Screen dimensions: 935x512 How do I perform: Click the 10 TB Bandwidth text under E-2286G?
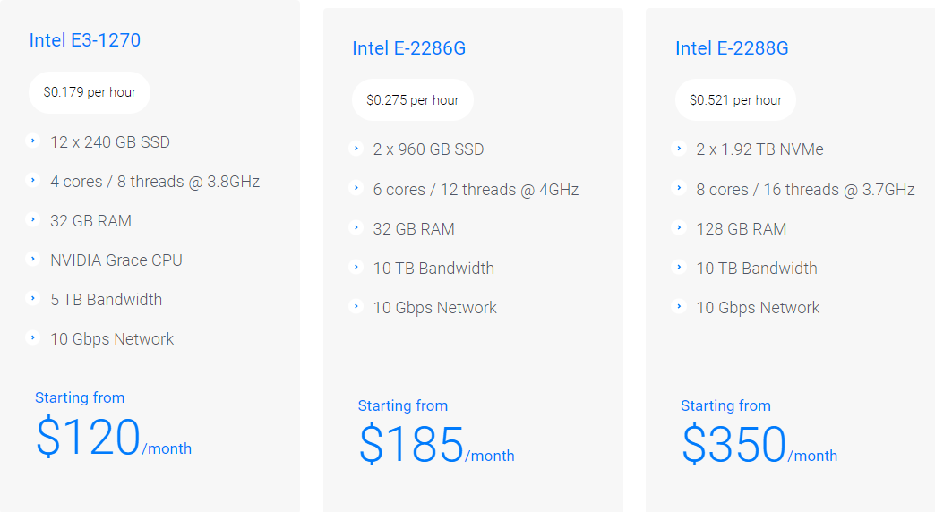(433, 269)
